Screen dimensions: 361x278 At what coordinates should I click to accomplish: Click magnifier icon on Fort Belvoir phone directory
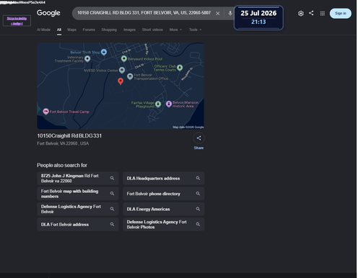click(x=198, y=194)
